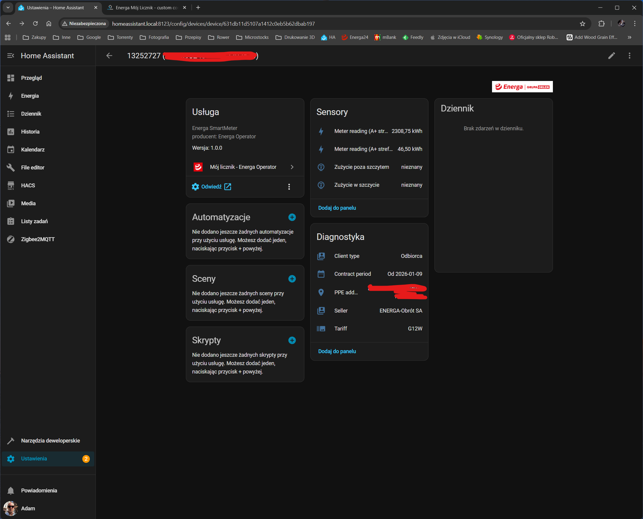Image resolution: width=643 pixels, height=519 pixels.
Task: Open three-dot menu in Usługa card
Action: (289, 187)
